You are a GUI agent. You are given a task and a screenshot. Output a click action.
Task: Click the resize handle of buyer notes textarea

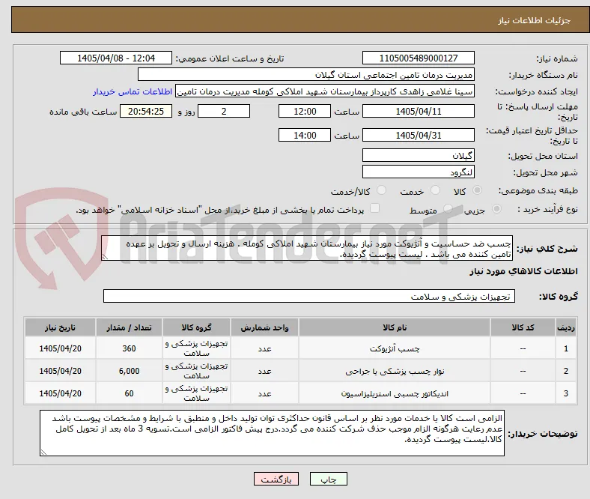43,452
